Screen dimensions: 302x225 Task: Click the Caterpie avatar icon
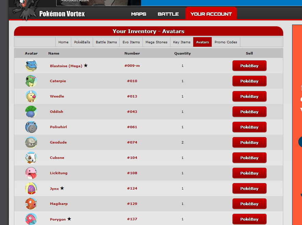point(31,81)
